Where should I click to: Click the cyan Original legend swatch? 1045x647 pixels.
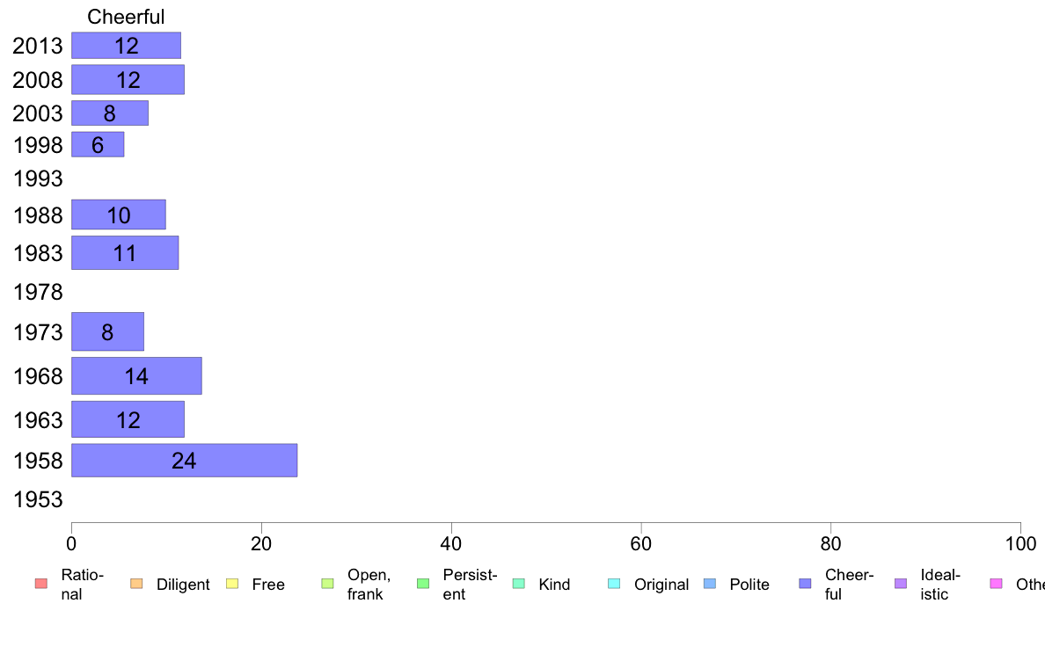pos(615,584)
